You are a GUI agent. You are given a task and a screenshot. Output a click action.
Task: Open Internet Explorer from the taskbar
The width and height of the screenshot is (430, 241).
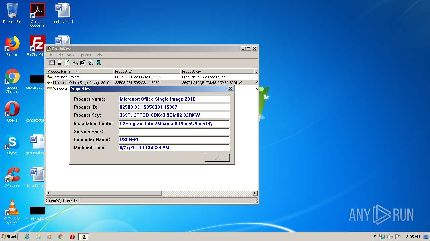27,237
